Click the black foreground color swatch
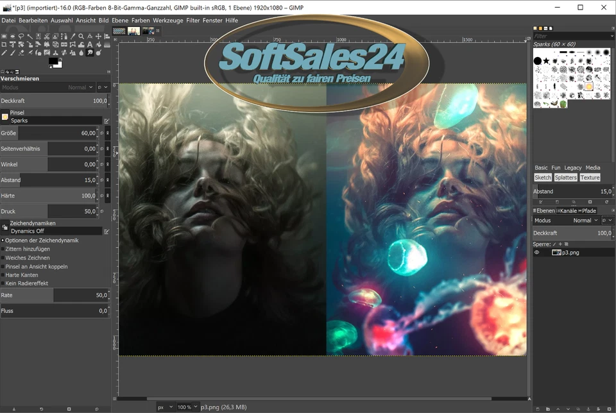Screen dimensions: 616x413 tap(53, 60)
